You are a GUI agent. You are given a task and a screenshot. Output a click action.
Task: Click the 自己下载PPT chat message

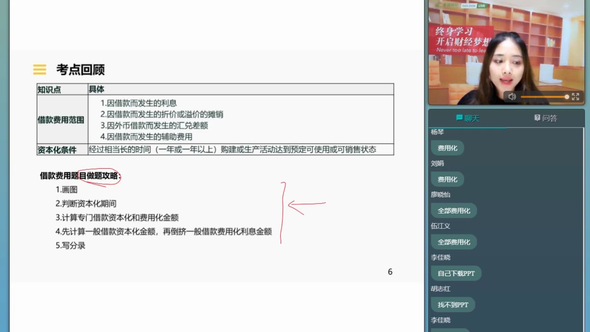[456, 274]
